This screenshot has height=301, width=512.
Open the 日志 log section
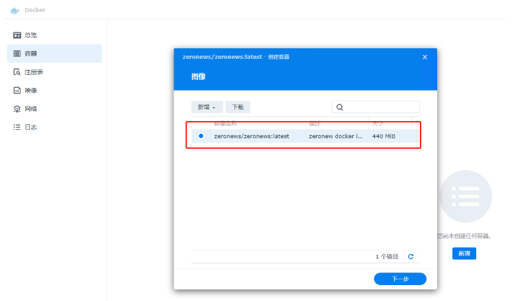click(54, 127)
